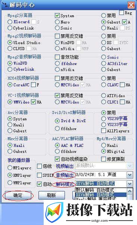This screenshot has width=137, height=225.
Task: Choose CLAVC H264 decoder
Action: [x=103, y=85]
